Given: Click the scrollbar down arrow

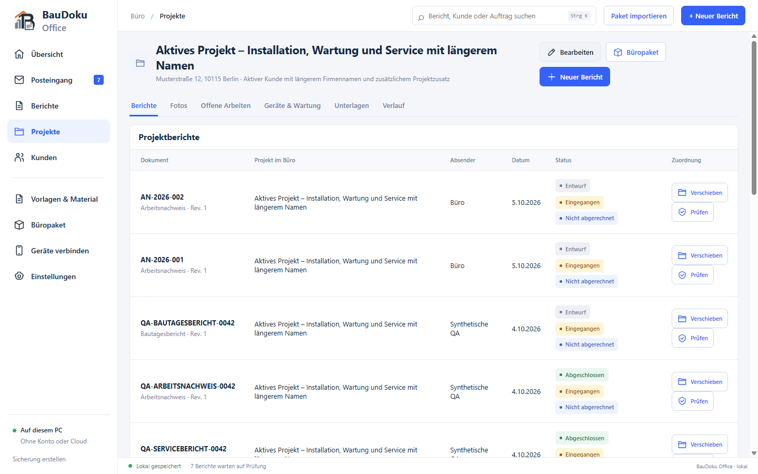Looking at the screenshot, I should coord(754,453).
